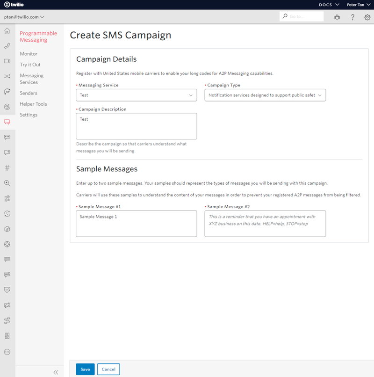Click into Campaign Description text area
374x377 pixels.
tap(137, 126)
